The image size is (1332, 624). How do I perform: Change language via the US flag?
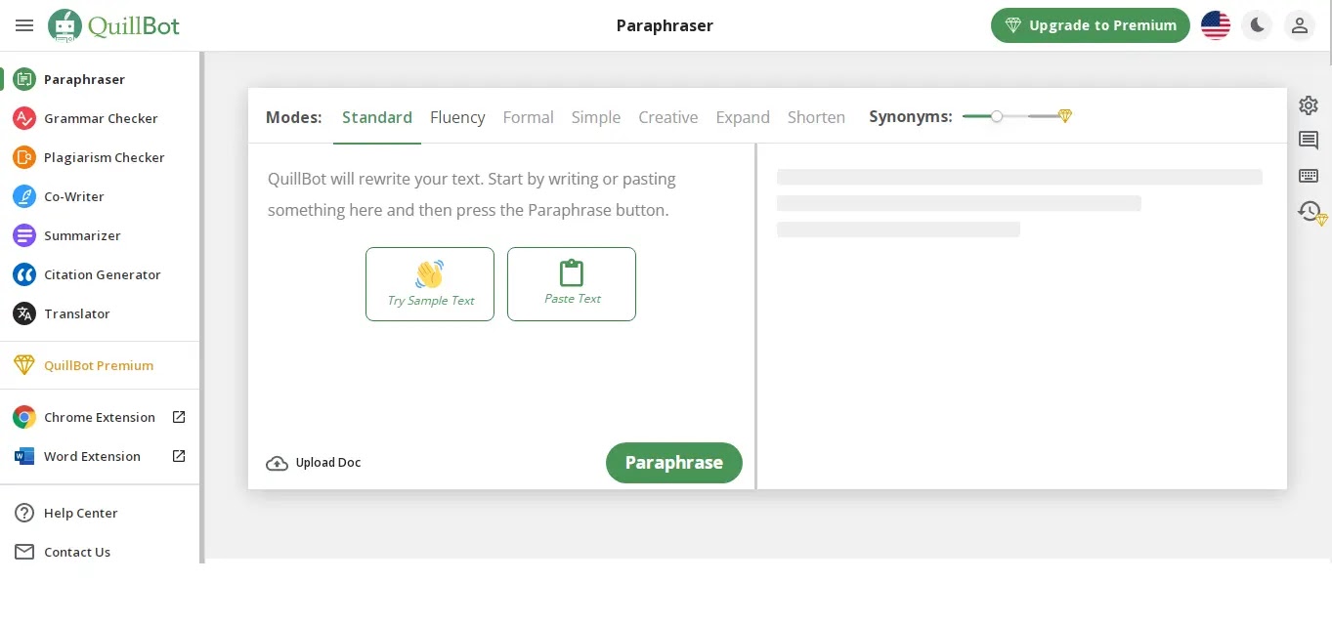coord(1216,25)
